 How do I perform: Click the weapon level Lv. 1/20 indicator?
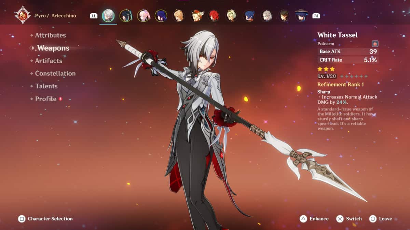click(x=327, y=76)
